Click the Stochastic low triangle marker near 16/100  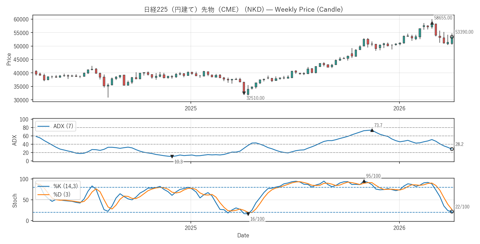(248, 214)
